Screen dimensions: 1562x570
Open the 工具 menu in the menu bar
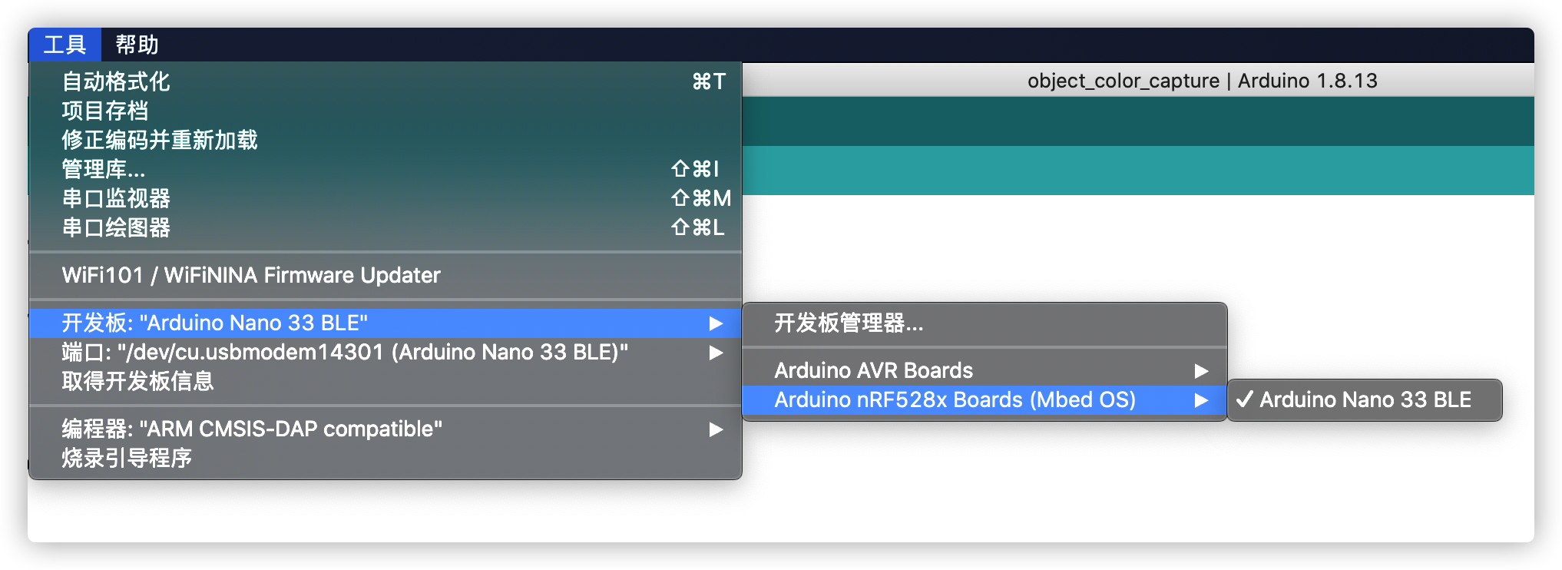click(65, 45)
